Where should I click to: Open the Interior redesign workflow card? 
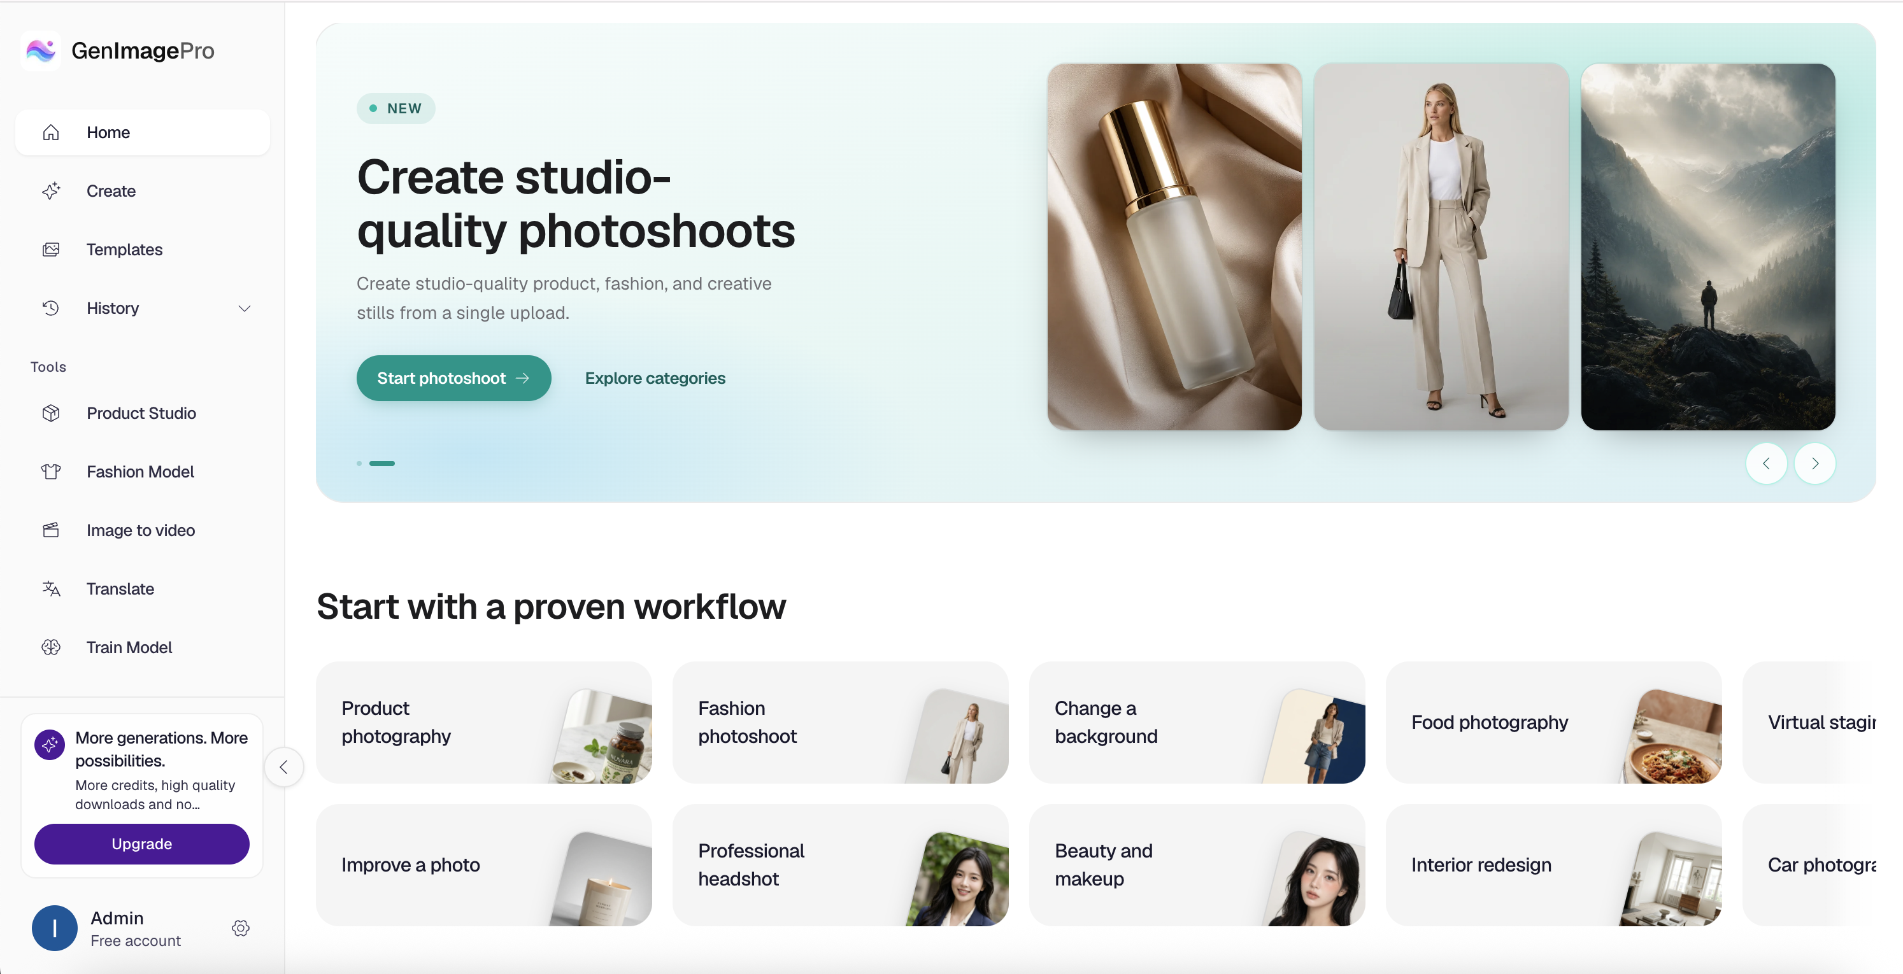click(x=1555, y=865)
